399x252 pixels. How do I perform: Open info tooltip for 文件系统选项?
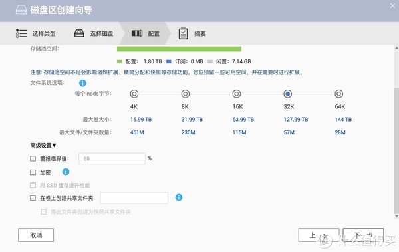[x=82, y=83]
